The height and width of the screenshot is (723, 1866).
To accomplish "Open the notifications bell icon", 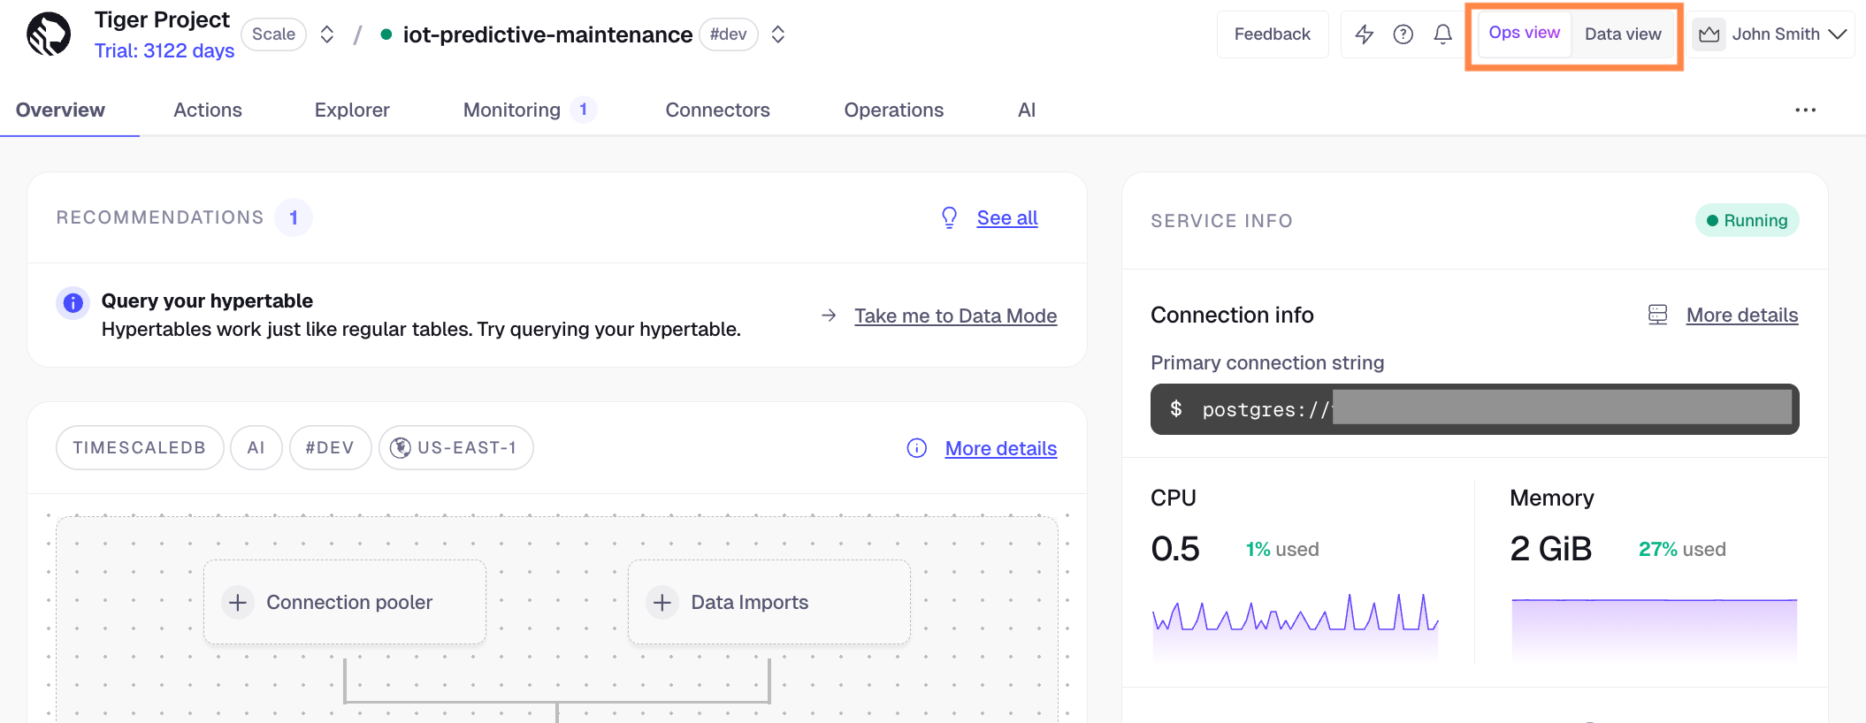I will click(x=1442, y=34).
